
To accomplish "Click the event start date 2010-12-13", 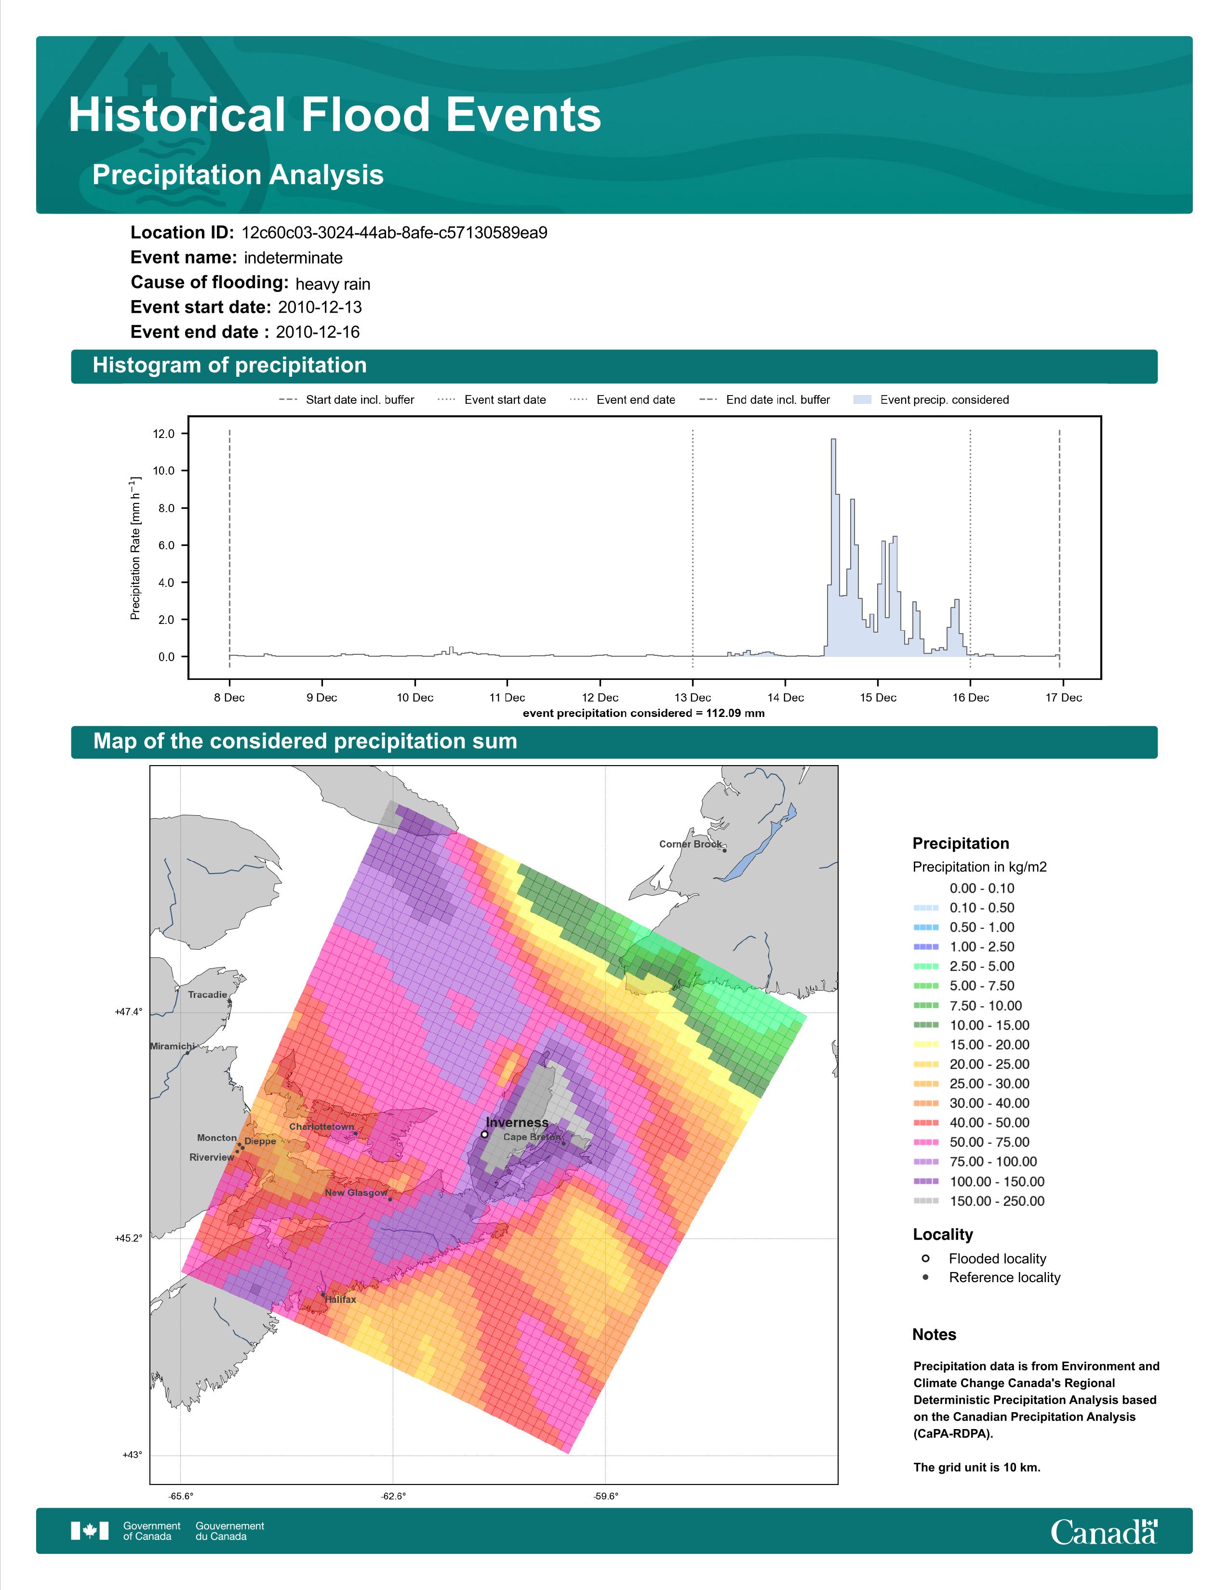I will pyautogui.click(x=320, y=307).
